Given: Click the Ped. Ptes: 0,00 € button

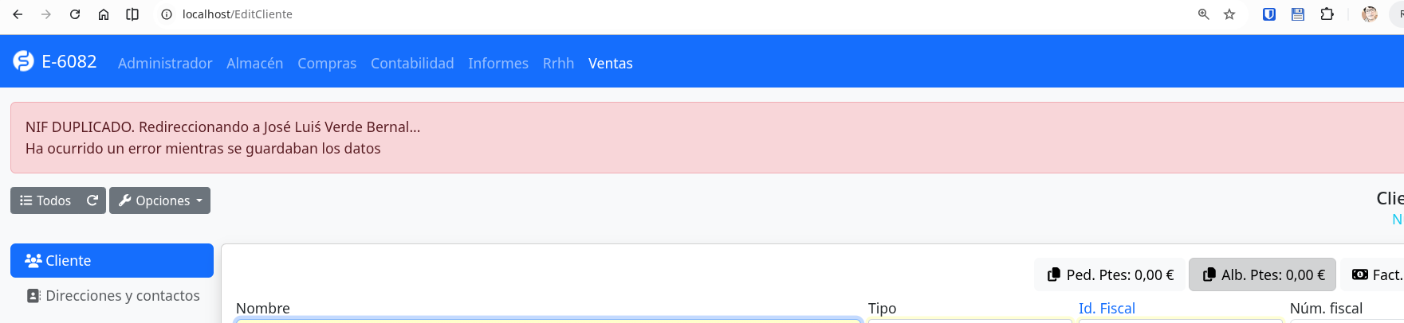Looking at the screenshot, I should [1111, 274].
